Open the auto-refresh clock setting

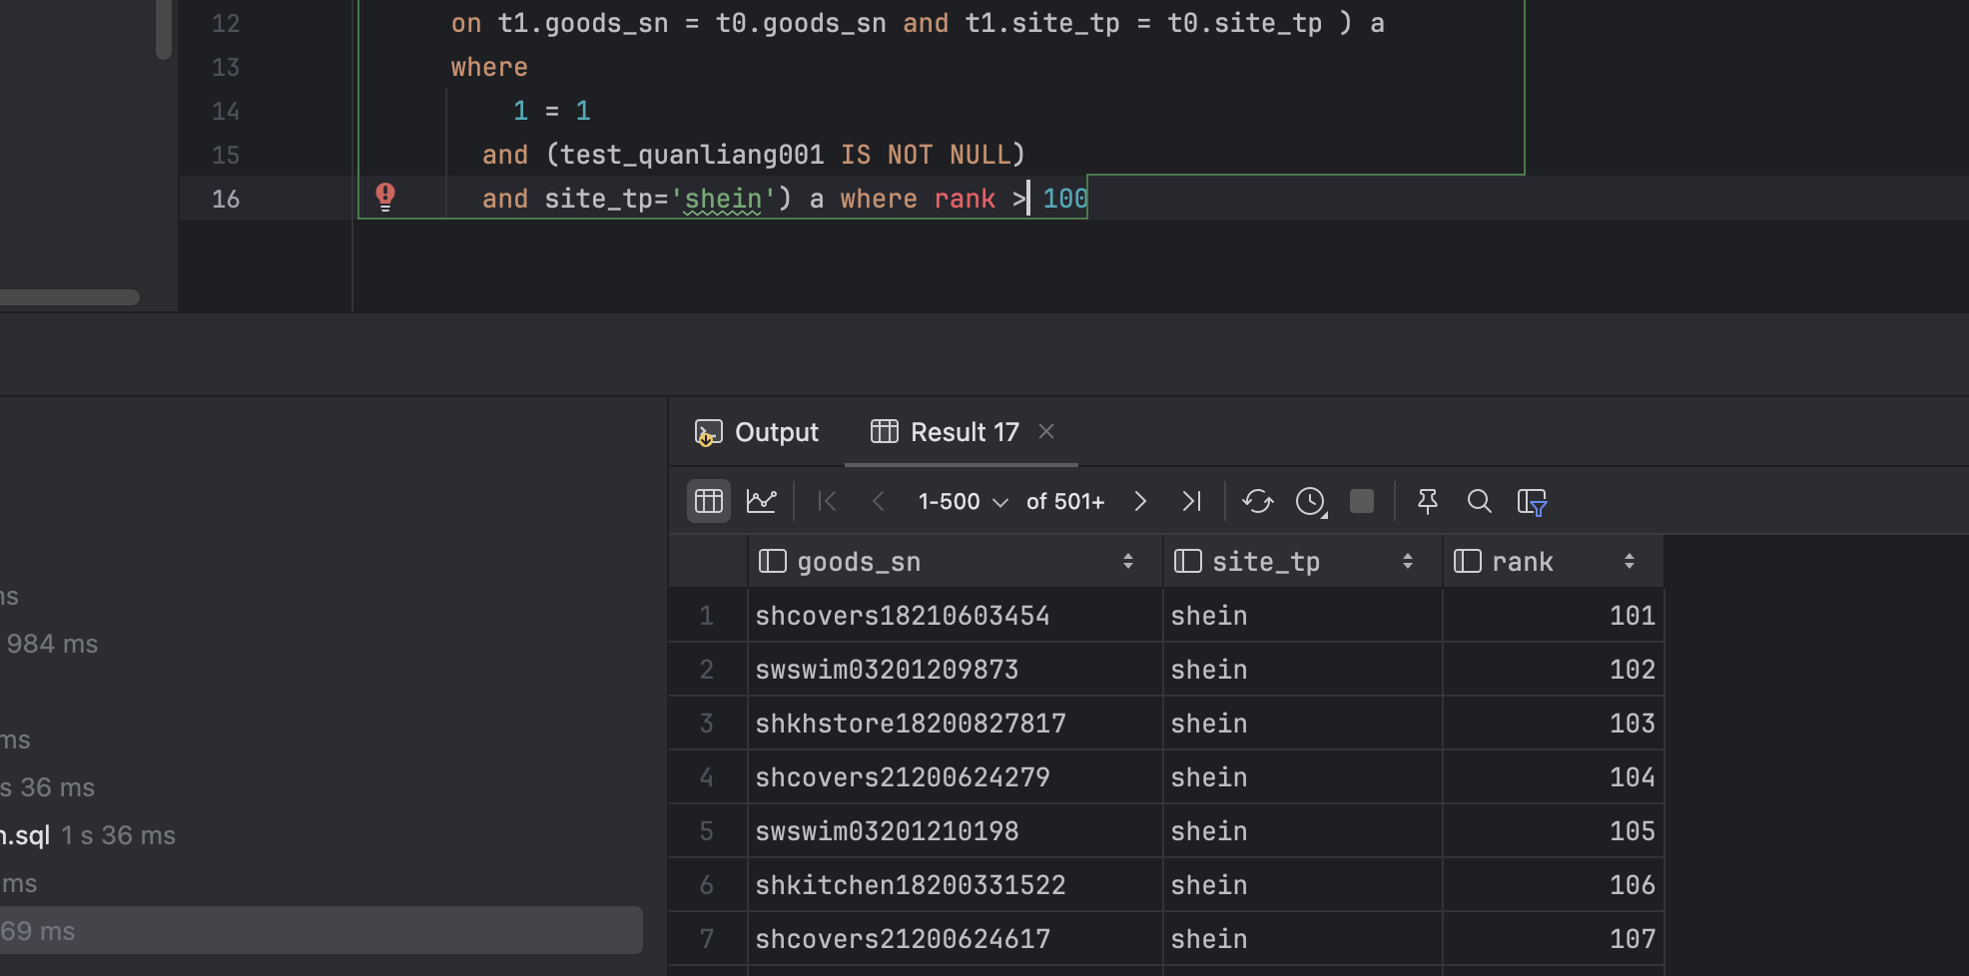click(1311, 501)
